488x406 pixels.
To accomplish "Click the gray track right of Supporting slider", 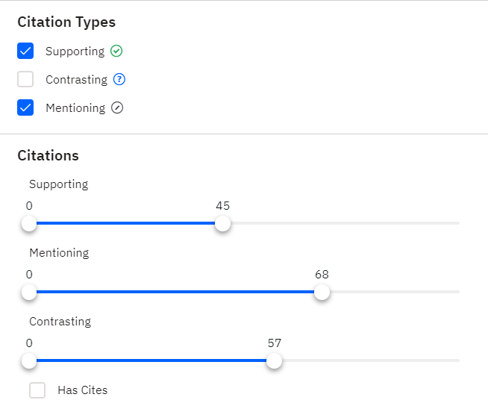I will coord(345,223).
